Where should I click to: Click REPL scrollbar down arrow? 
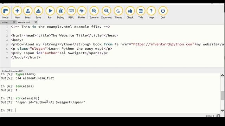(x=223, y=111)
